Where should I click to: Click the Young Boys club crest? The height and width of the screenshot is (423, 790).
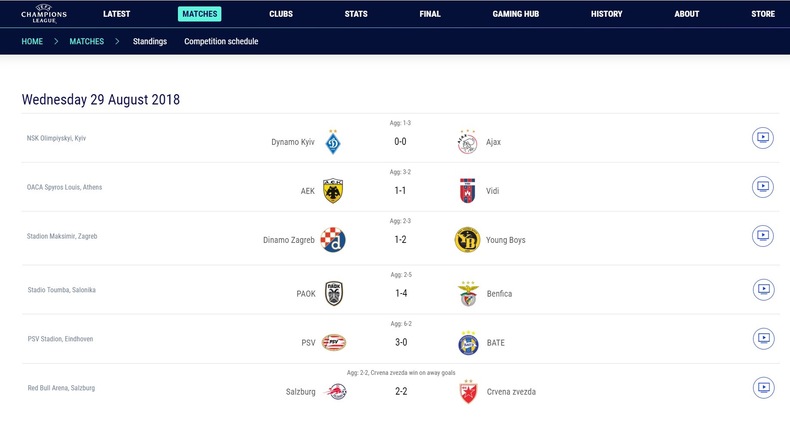click(467, 240)
